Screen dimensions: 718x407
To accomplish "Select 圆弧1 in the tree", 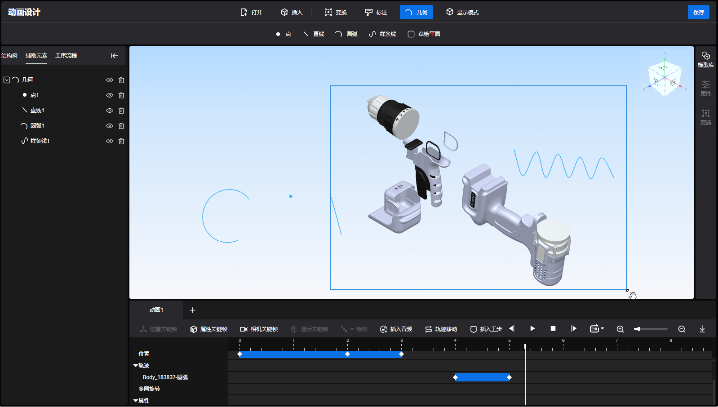I will 37,126.
